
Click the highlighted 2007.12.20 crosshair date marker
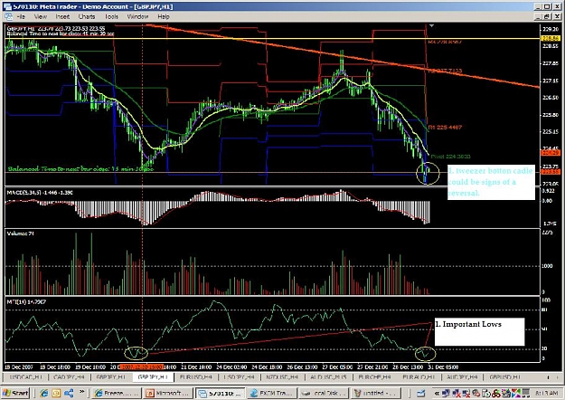tap(141, 367)
